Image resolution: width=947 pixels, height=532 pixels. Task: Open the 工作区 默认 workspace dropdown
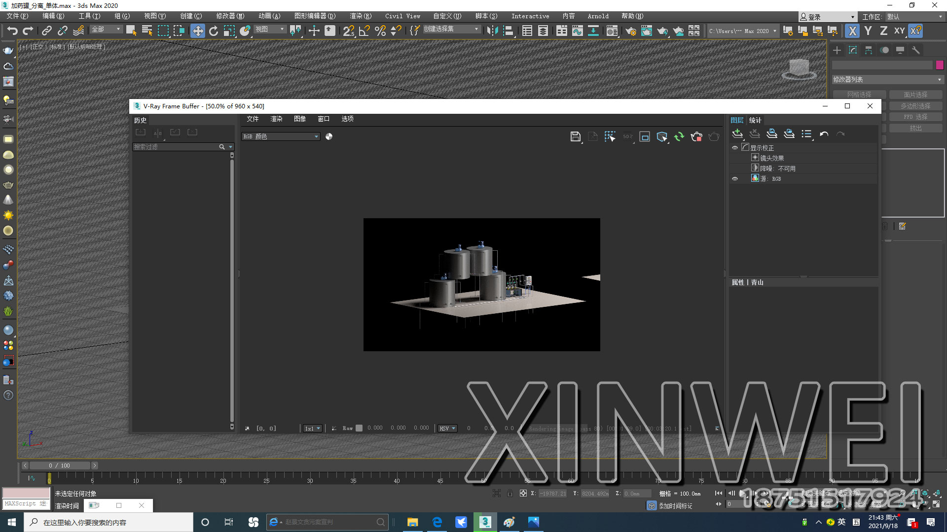point(914,17)
